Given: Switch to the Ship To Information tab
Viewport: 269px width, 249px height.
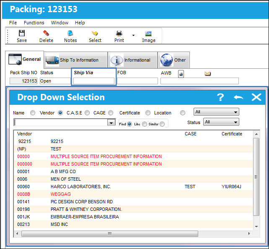Looking at the screenshot, I should 76,60.
